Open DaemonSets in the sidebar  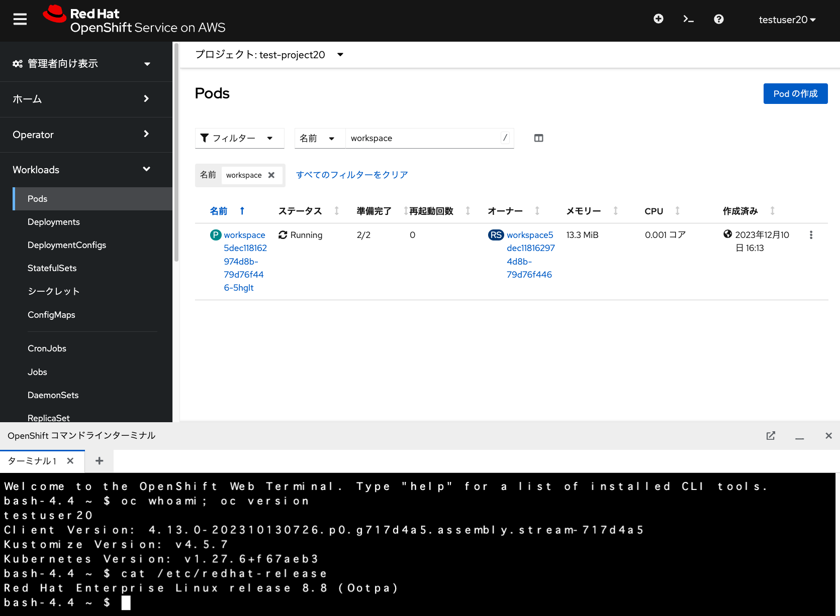53,395
